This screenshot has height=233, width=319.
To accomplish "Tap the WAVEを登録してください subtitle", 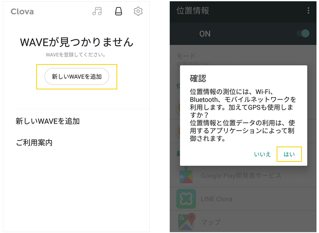I will pyautogui.click(x=75, y=55).
